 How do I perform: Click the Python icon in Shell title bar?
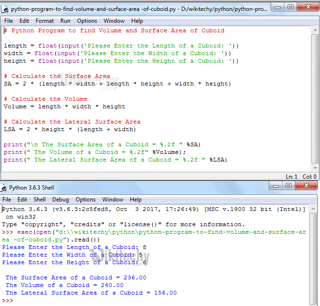pos(6,188)
